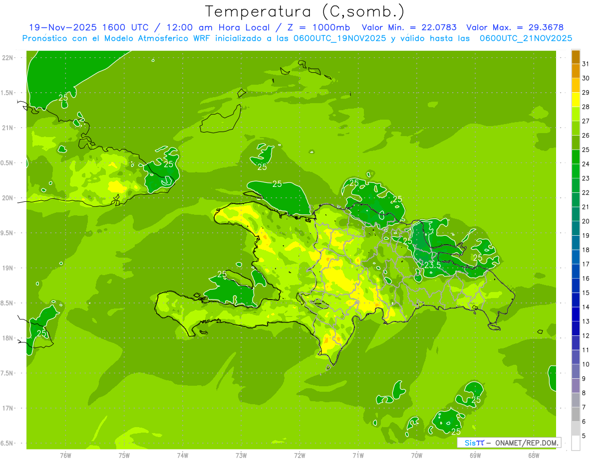Click the color bar scale label '15'
This screenshot has width=599, height=462.
[586, 293]
